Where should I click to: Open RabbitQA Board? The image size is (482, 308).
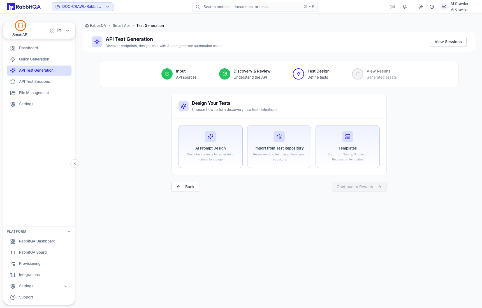39,253
